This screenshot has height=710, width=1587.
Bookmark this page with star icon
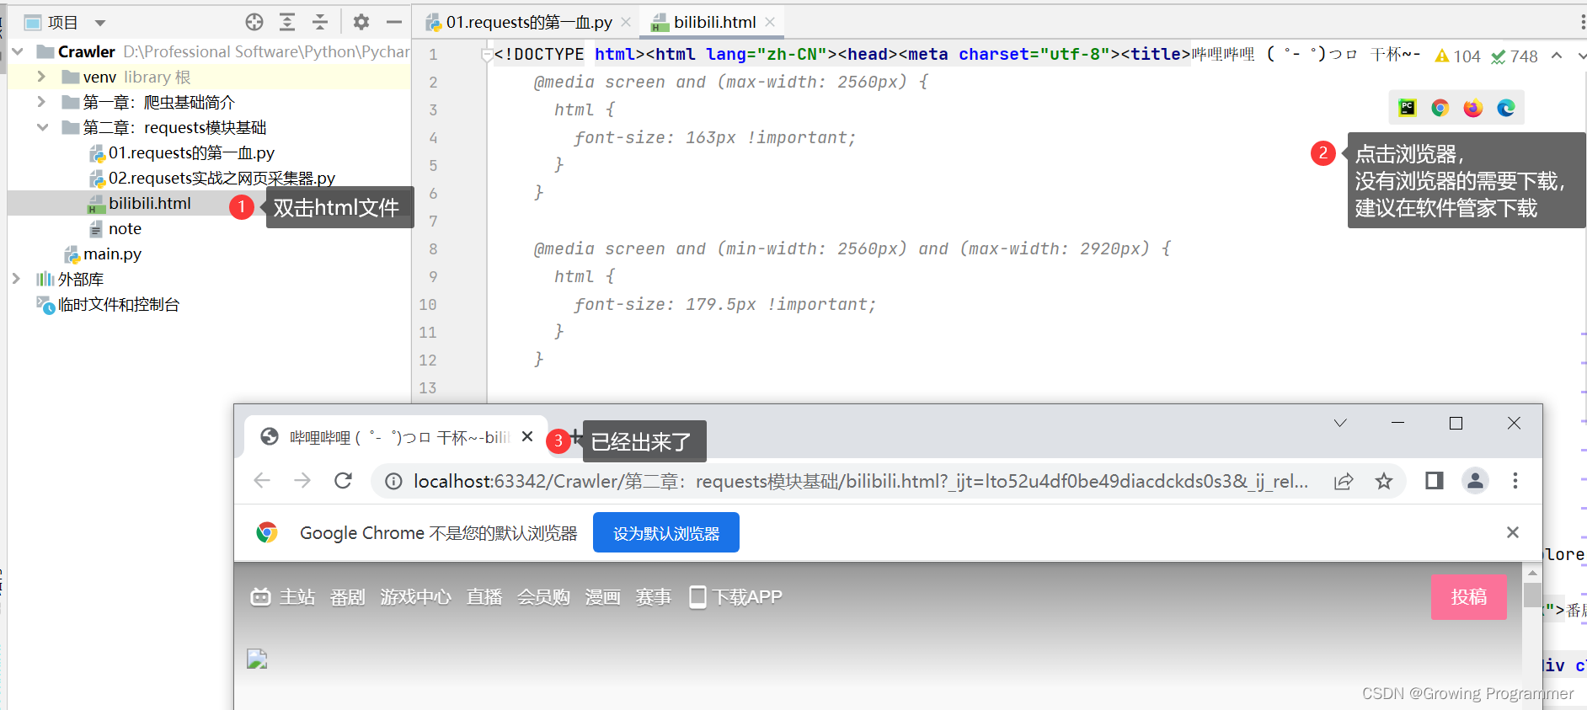pyautogui.click(x=1384, y=481)
